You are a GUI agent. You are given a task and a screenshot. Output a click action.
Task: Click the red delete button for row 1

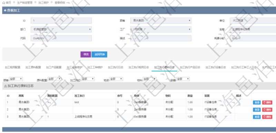coord(267,102)
